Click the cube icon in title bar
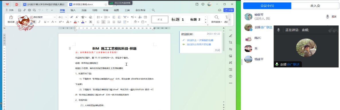The width and height of the screenshot is (340, 110). pyautogui.click(x=203, y=4)
